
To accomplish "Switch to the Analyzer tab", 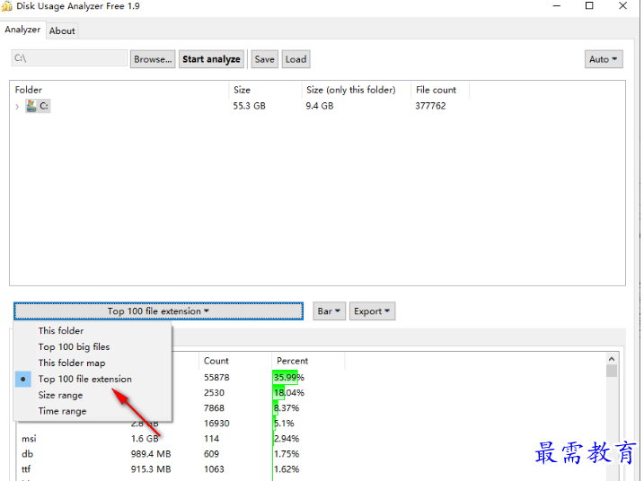I will click(x=22, y=30).
